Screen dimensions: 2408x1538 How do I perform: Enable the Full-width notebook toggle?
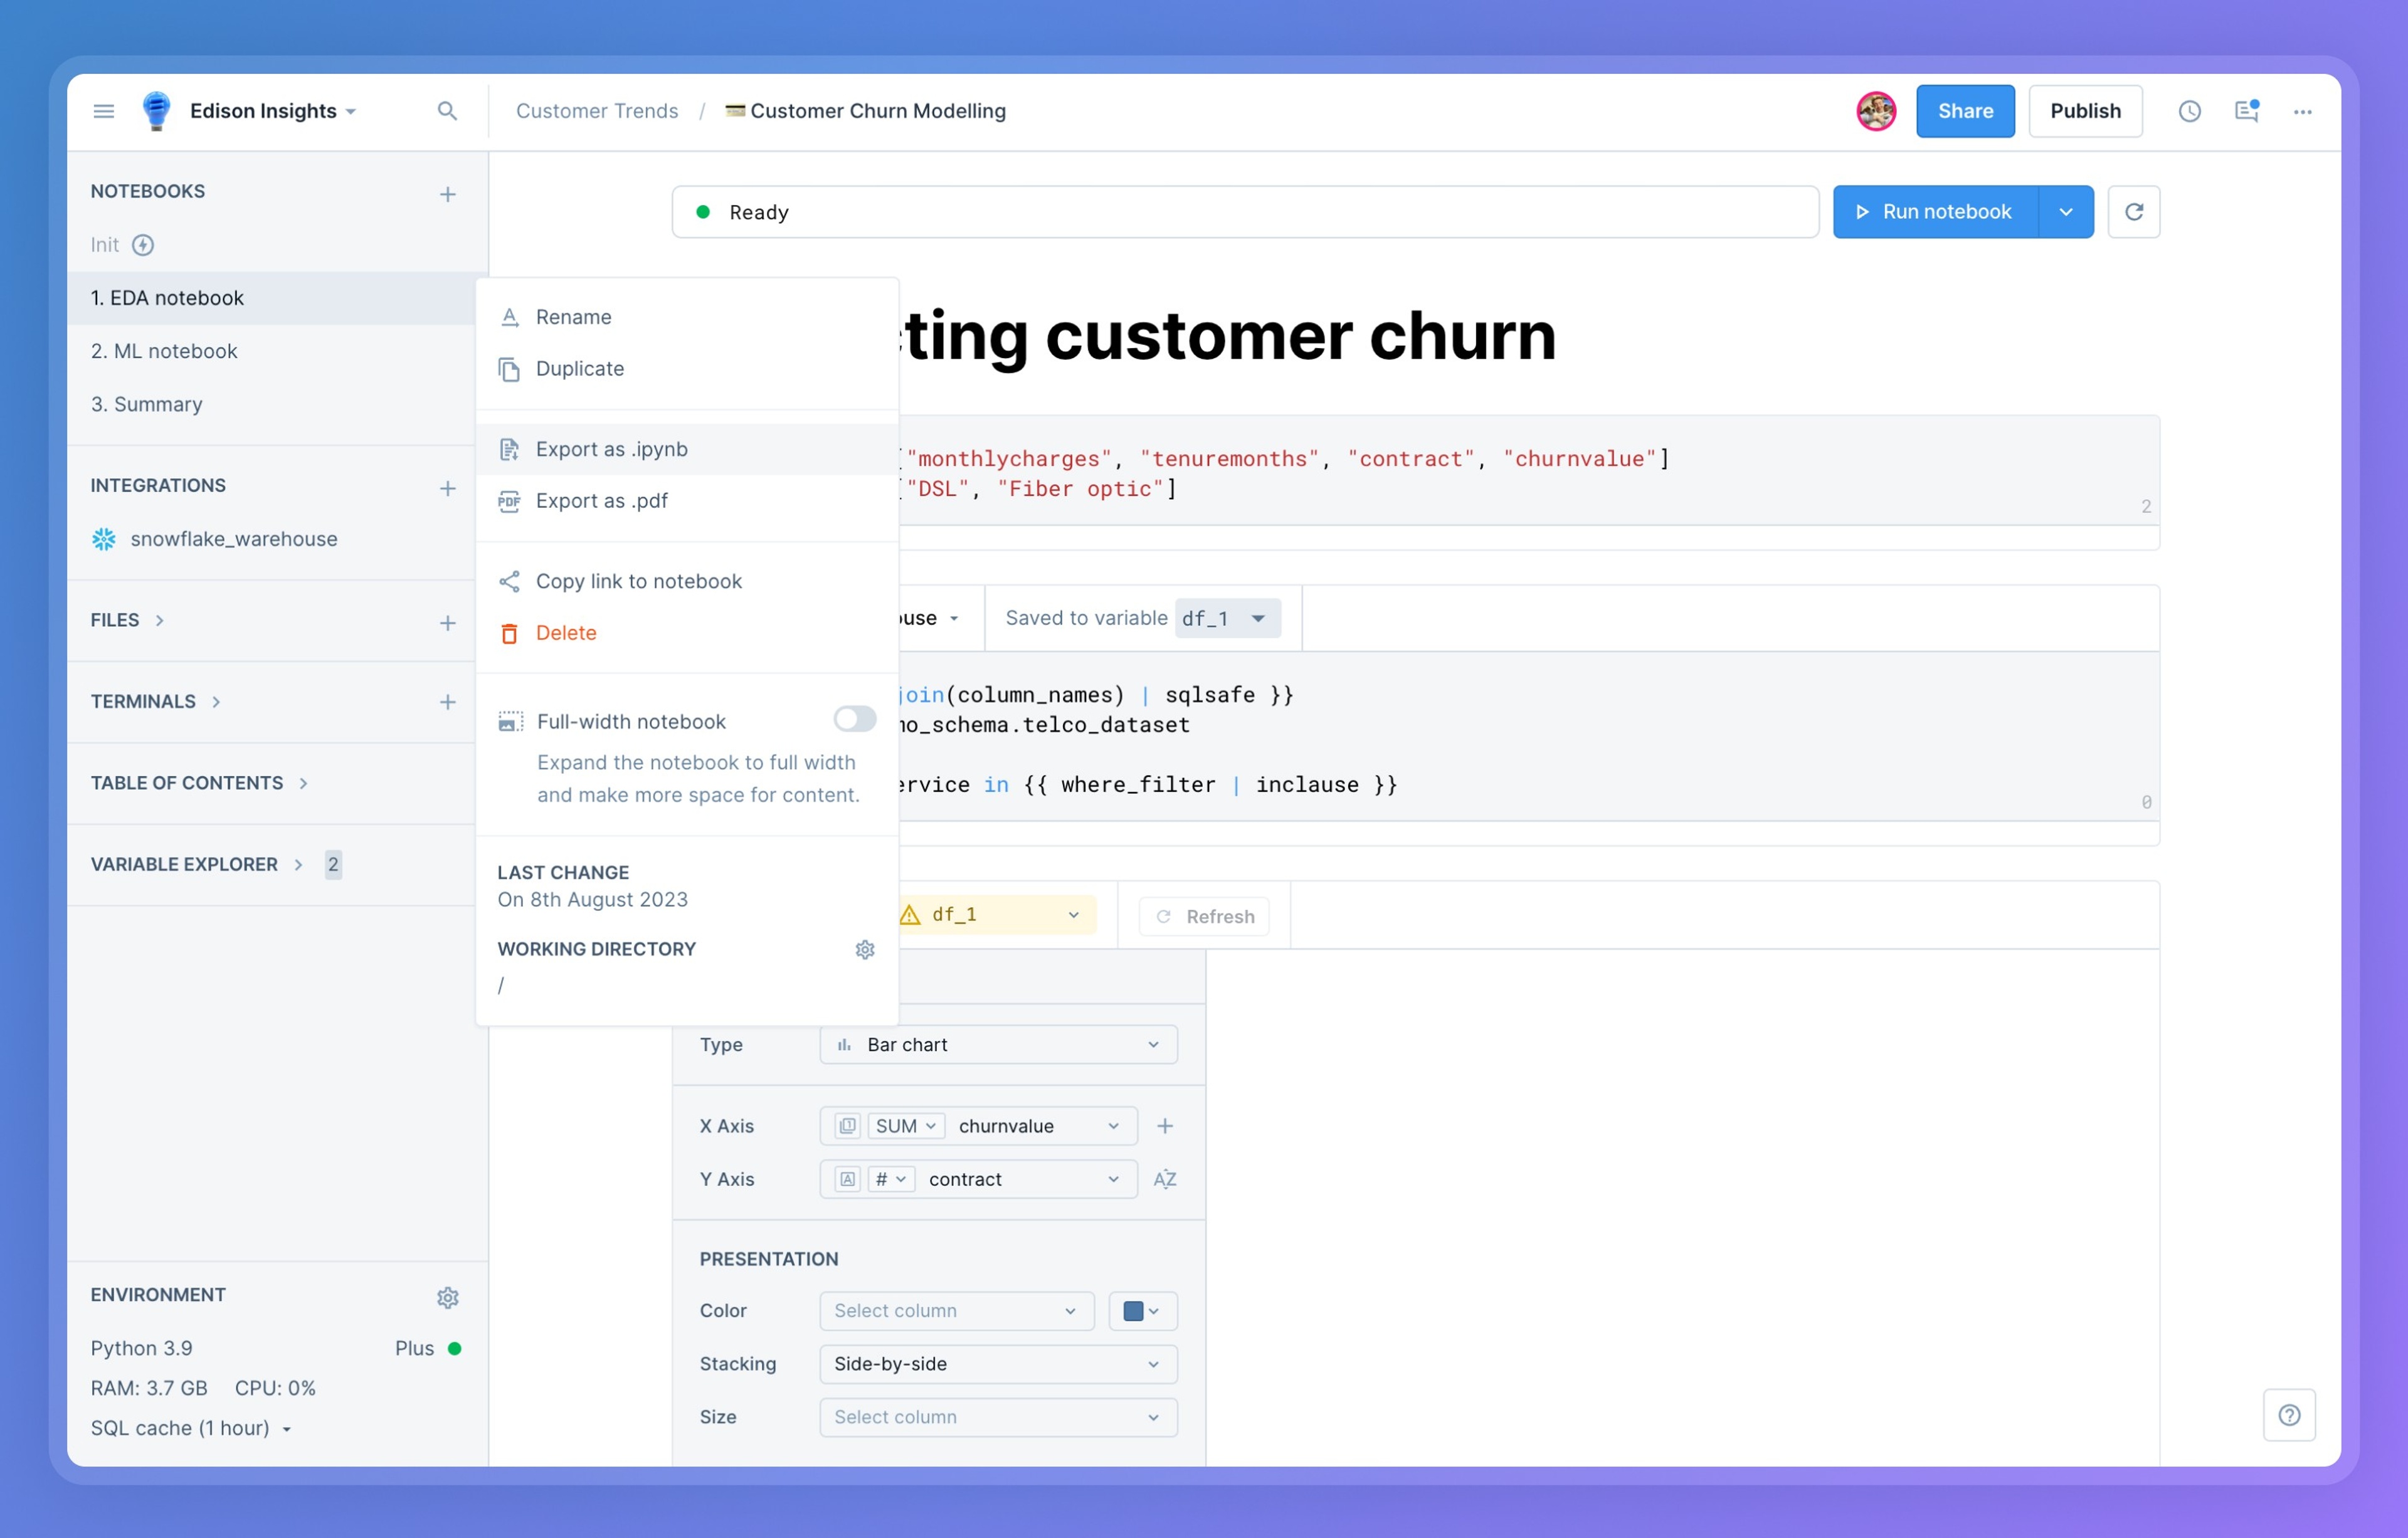coord(855,719)
